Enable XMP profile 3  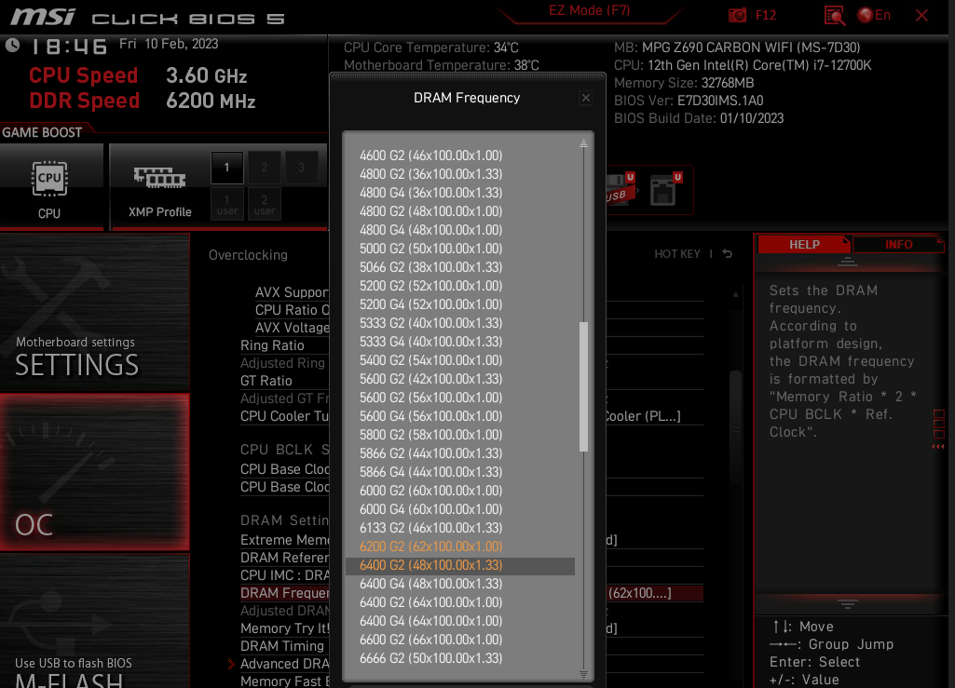(302, 168)
